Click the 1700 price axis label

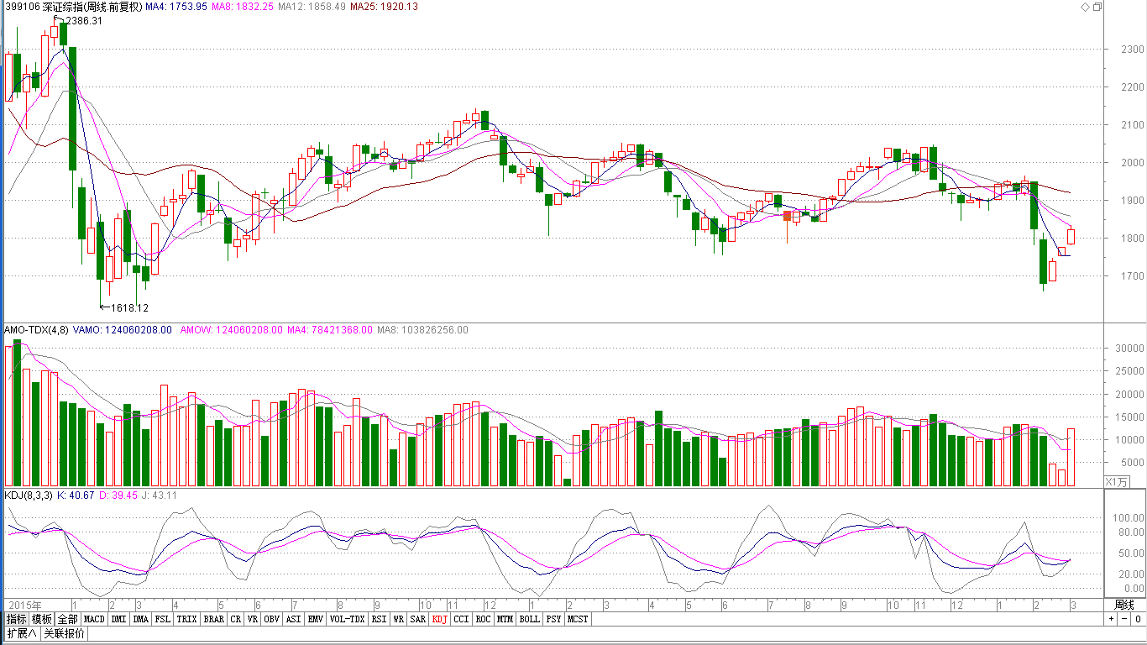coord(1131,276)
